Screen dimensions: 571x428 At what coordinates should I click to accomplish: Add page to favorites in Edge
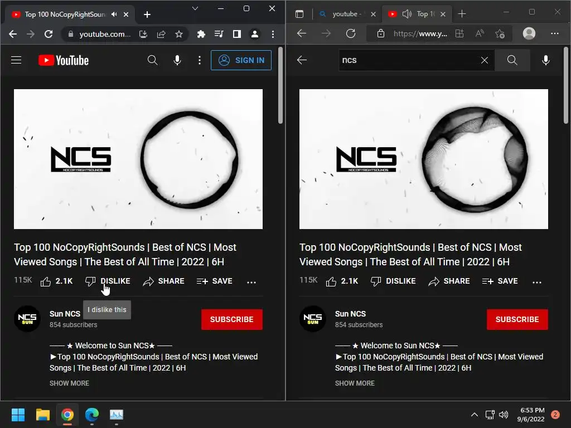500,33
